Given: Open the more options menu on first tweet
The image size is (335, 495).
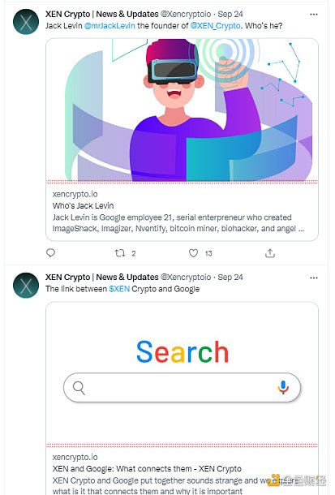Looking at the screenshot, I should click(x=314, y=15).
